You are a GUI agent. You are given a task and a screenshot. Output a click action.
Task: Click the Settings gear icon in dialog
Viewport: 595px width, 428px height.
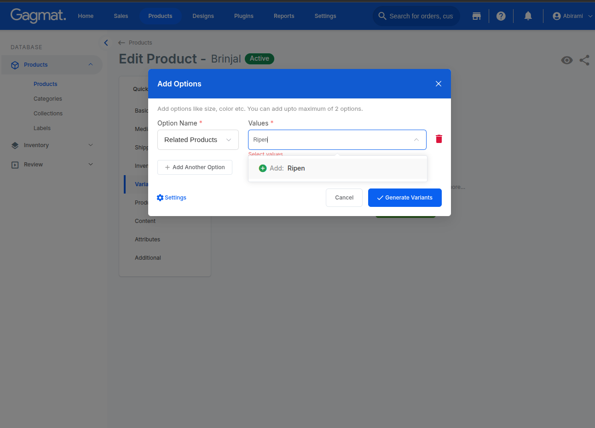(160, 198)
